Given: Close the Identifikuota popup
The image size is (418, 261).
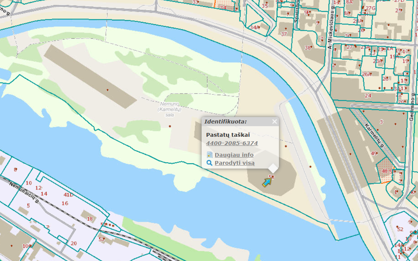Looking at the screenshot, I should (274, 122).
